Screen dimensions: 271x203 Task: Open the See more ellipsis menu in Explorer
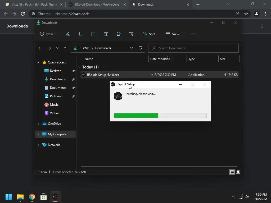tap(193, 34)
